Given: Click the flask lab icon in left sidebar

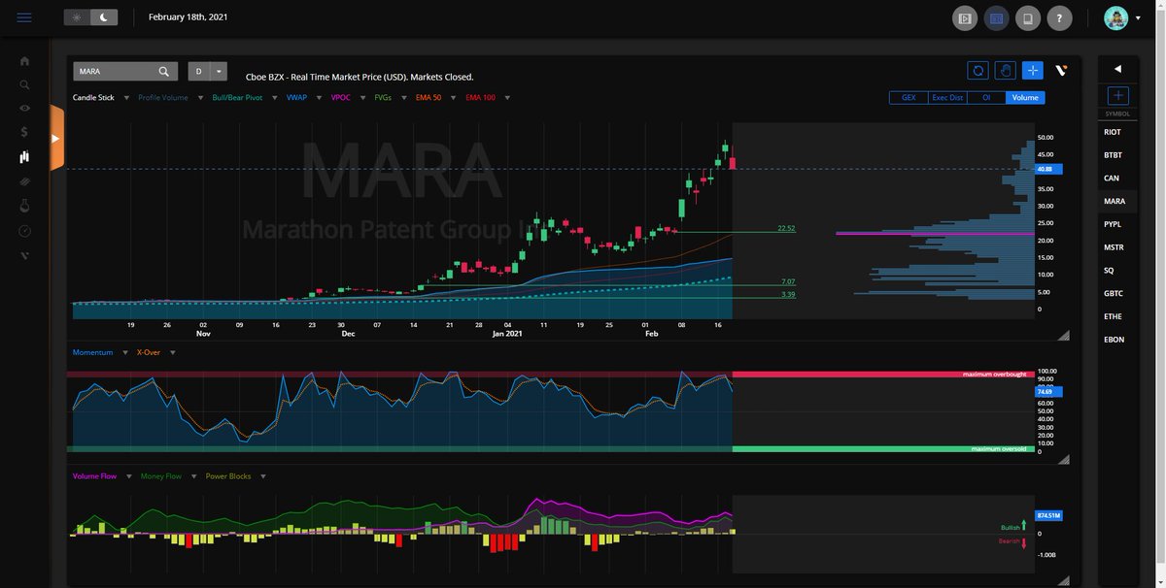Looking at the screenshot, I should [x=22, y=203].
